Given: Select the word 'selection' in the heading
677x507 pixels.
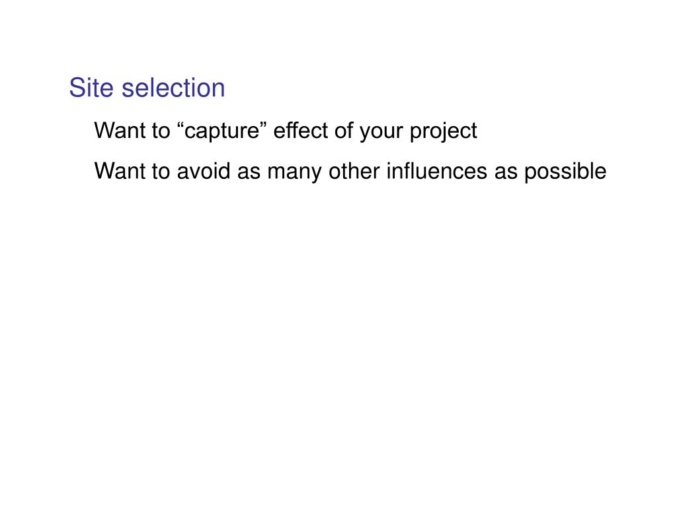Looking at the screenshot, I should point(173,88).
